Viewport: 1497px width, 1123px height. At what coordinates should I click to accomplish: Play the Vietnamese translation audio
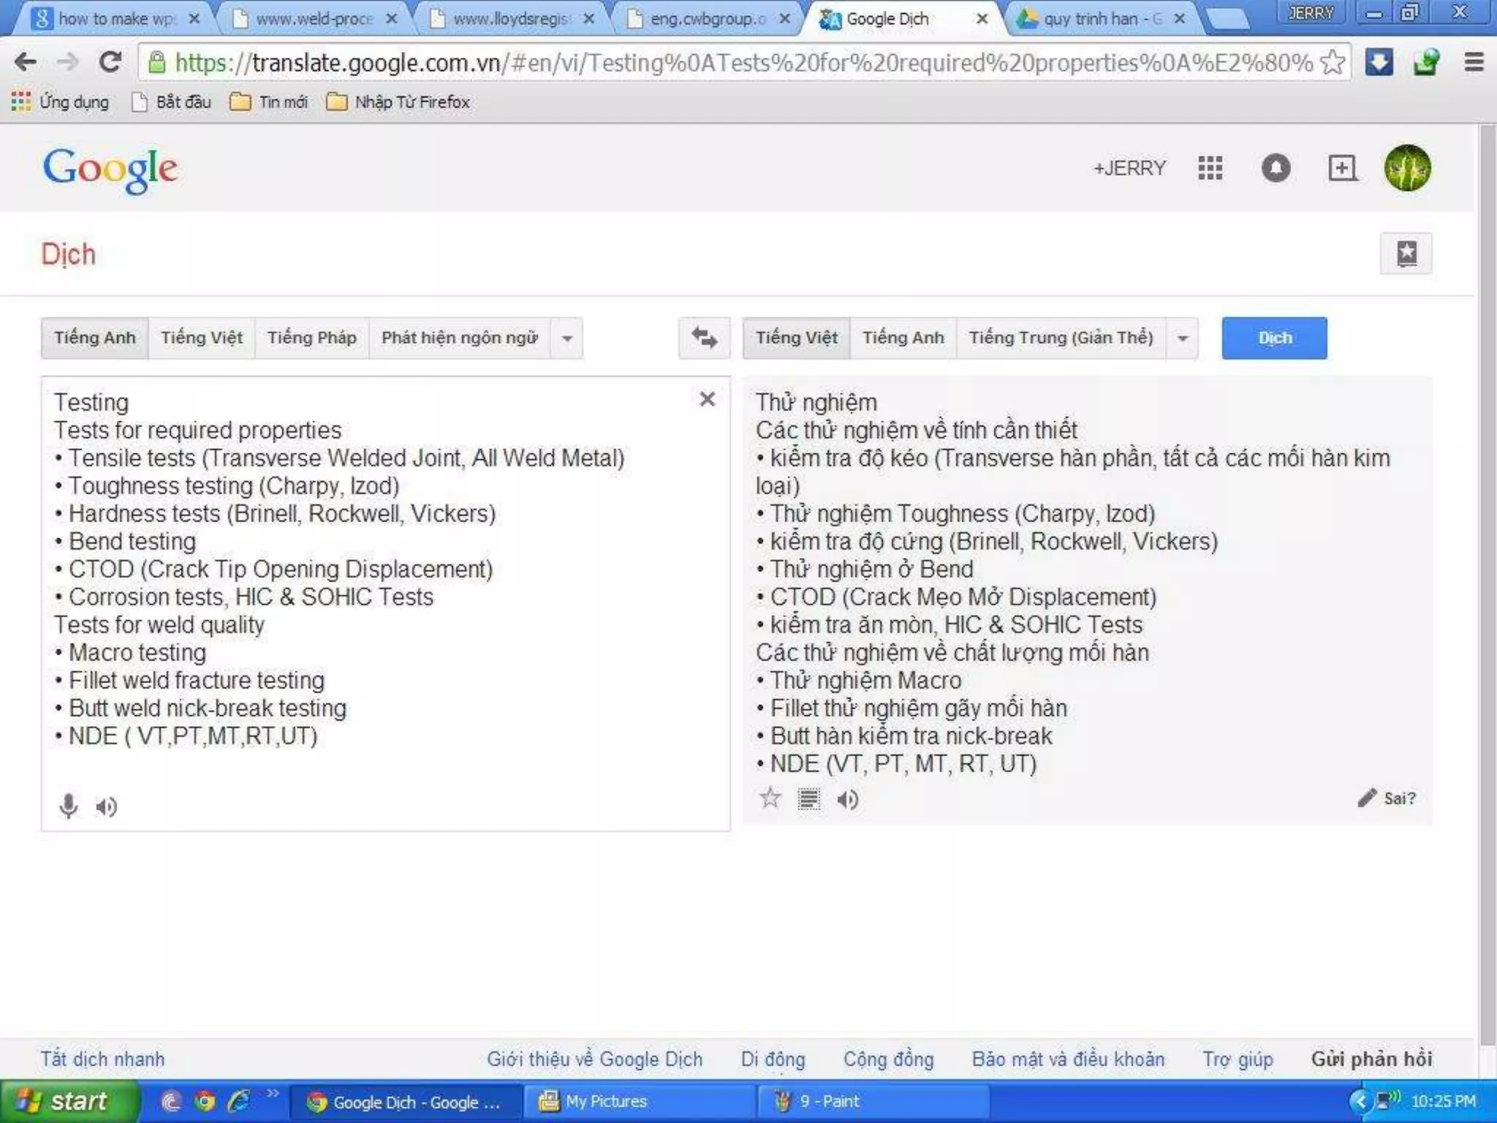pos(848,799)
